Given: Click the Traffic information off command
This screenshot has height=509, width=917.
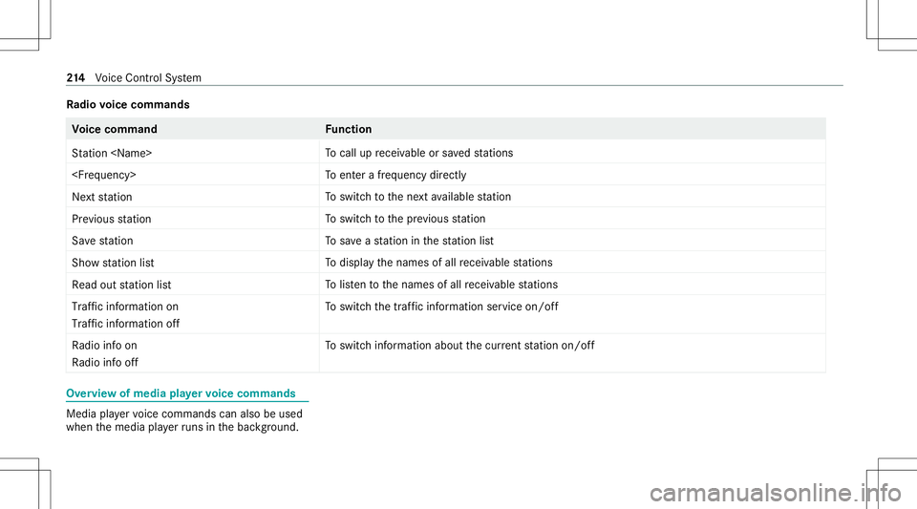Looking at the screenshot, I should [126, 324].
